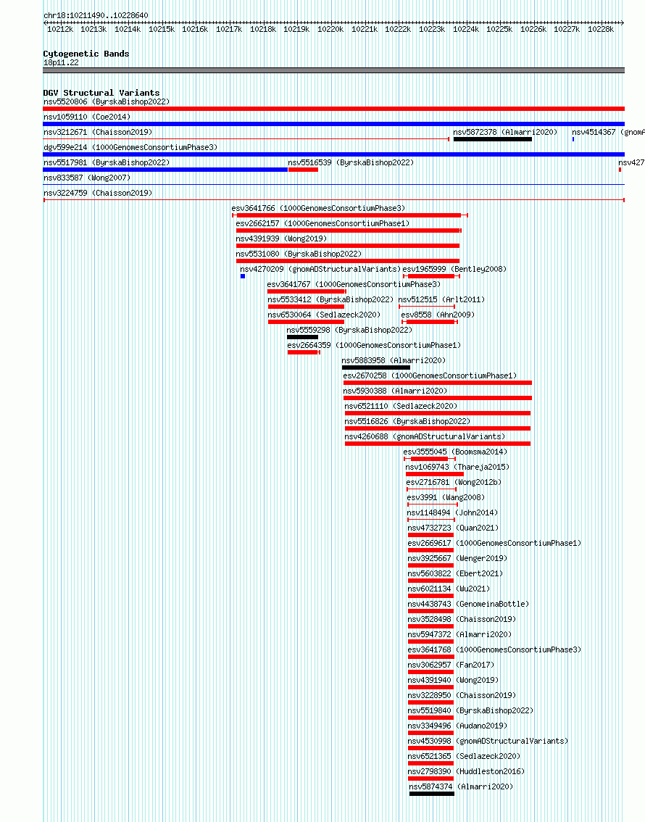Click esv2669617 (1000GenomesConsortiumPhase1) label
This screenshot has width=645, height=822.
[495, 543]
